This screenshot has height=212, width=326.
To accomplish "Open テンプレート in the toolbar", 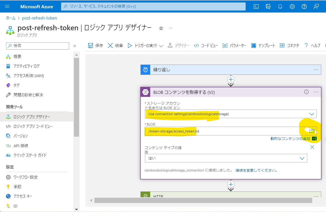I will (263, 46).
